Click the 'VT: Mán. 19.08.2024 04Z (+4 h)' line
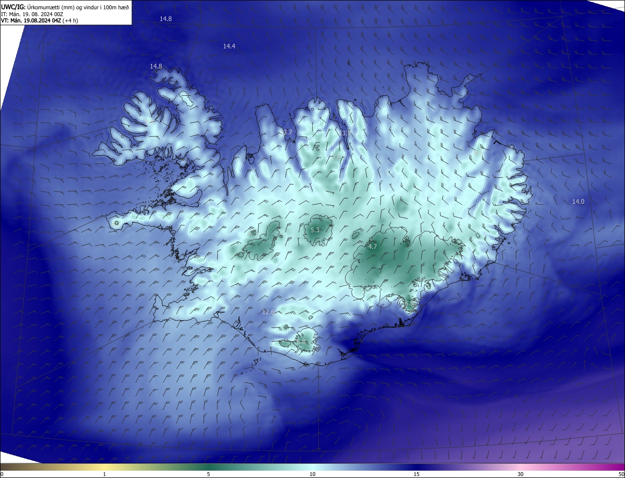The image size is (625, 478). pyautogui.click(x=40, y=21)
